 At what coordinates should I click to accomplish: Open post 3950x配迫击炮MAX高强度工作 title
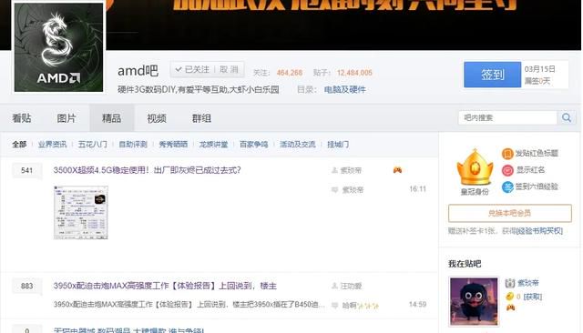[x=165, y=286]
